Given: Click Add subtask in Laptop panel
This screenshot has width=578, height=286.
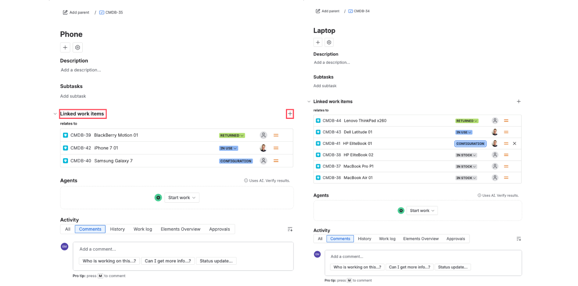Looking at the screenshot, I should [x=325, y=86].
